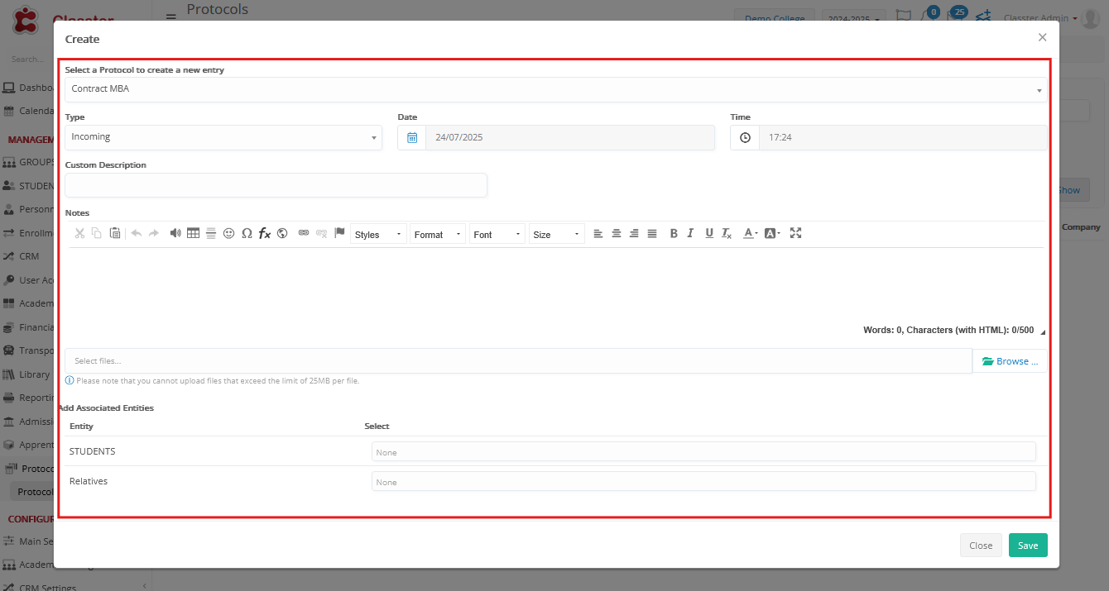1109x591 pixels.
Task: Open the text color picker
Action: point(750,234)
